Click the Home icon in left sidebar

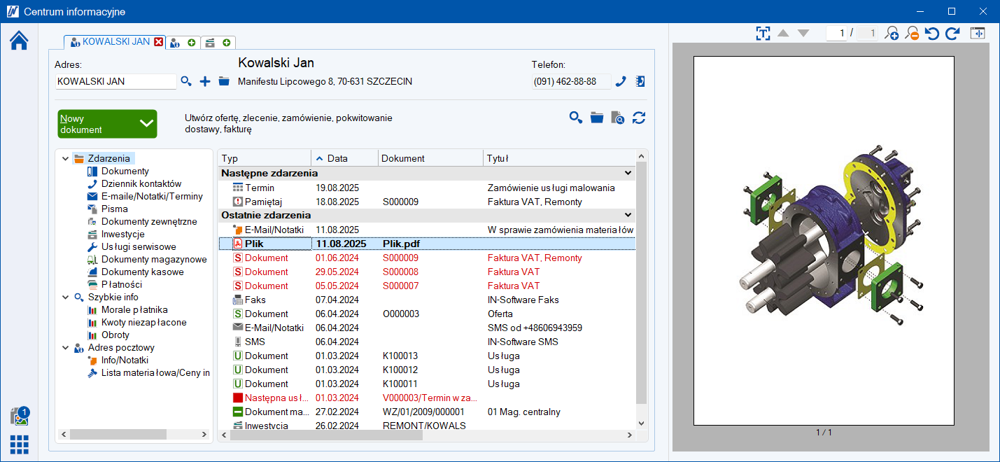(19, 41)
